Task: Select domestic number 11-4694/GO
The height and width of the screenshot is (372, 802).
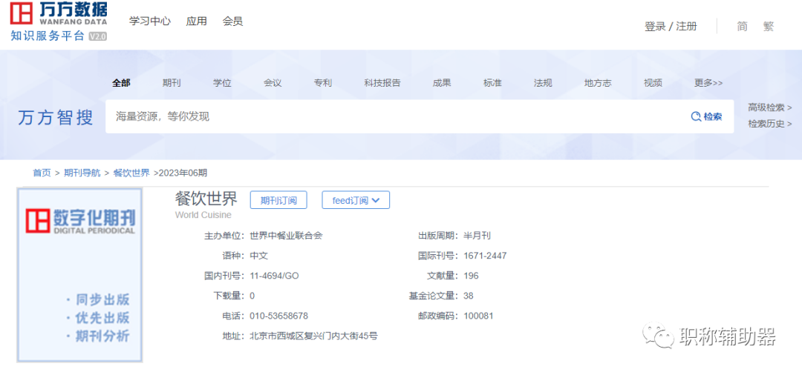Action: click(274, 276)
